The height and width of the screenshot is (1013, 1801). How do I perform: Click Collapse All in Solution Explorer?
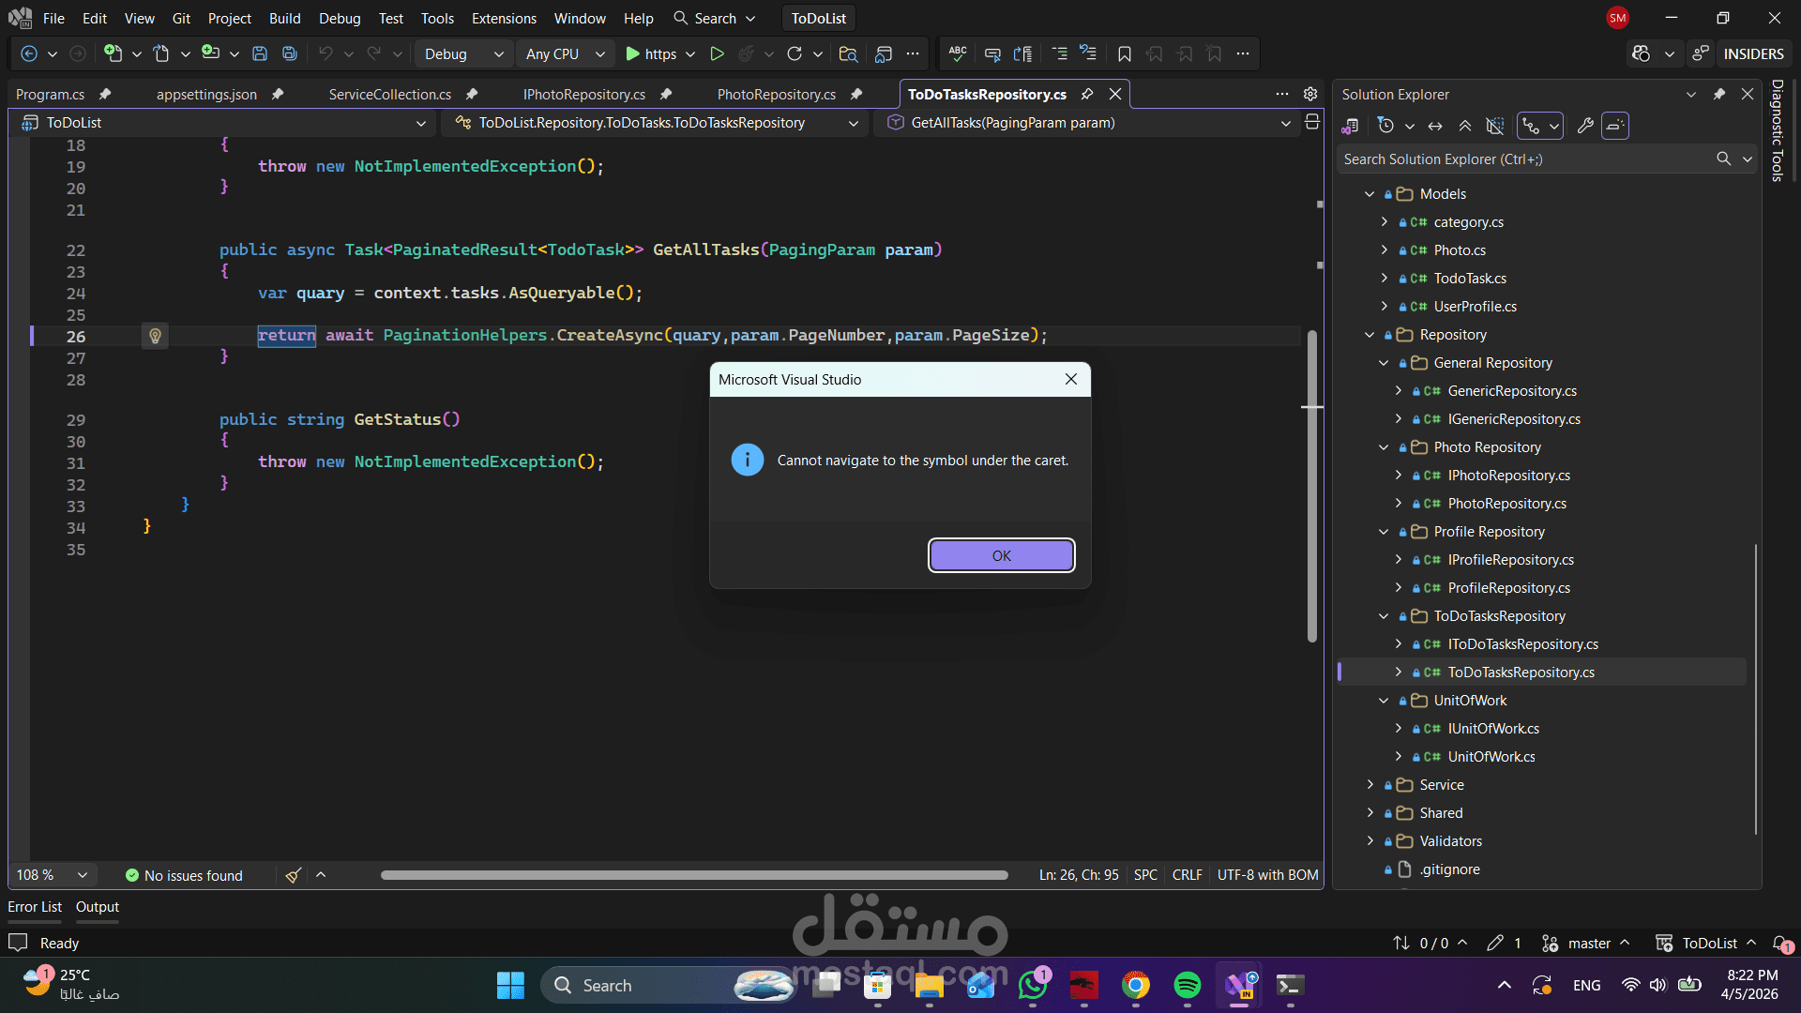coord(1464,126)
